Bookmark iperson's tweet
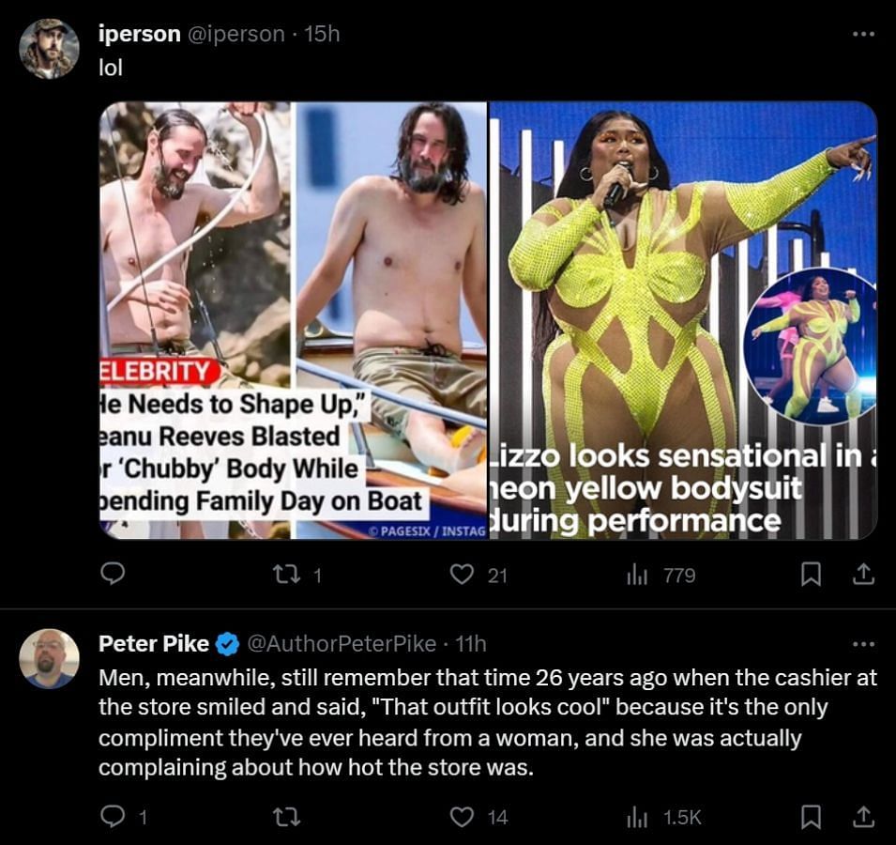The width and height of the screenshot is (896, 845). coord(811,574)
